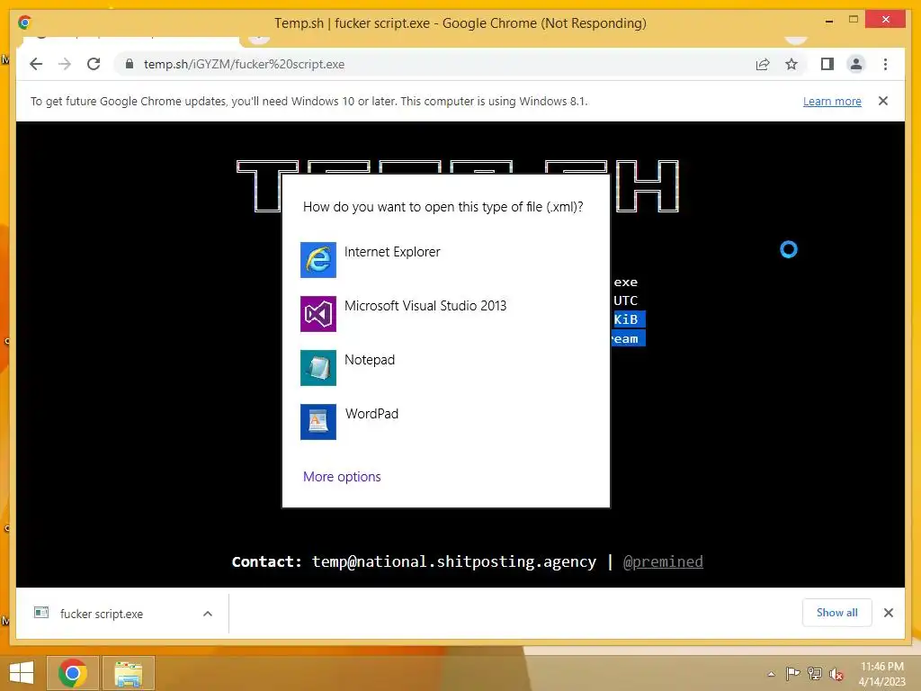Click the muted volume tray icon

(x=836, y=674)
